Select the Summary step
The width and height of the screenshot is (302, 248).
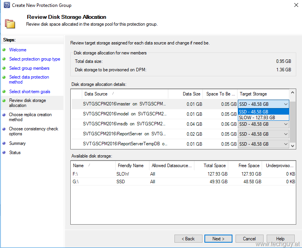pyautogui.click(x=17, y=143)
